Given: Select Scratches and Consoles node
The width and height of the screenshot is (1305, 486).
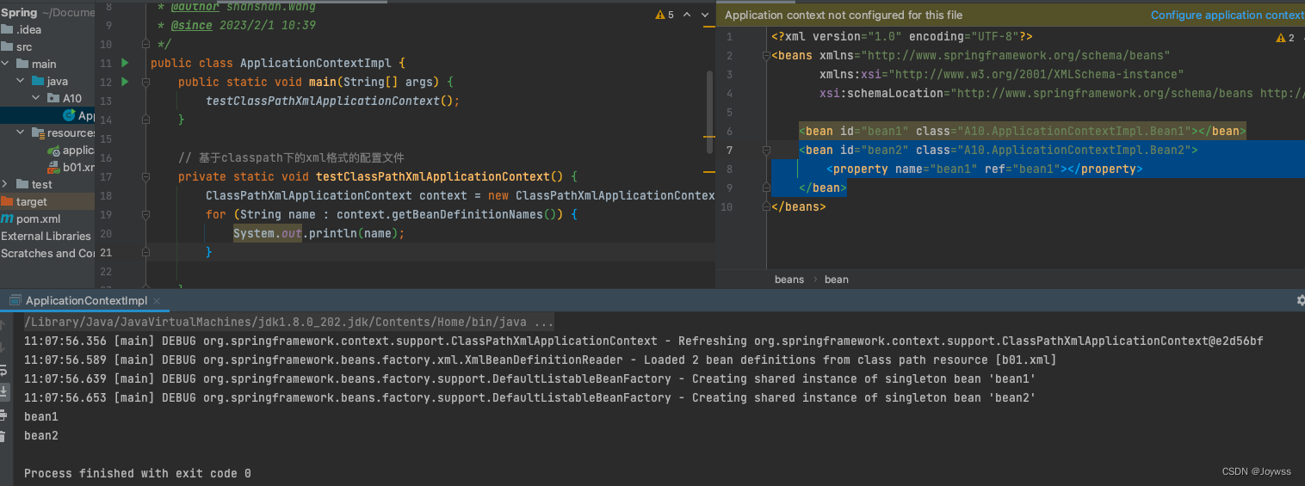Looking at the screenshot, I should (x=47, y=253).
